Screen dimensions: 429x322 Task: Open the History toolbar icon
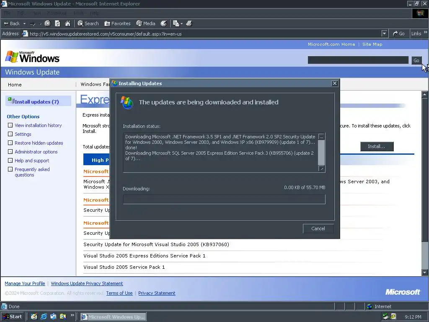[164, 23]
